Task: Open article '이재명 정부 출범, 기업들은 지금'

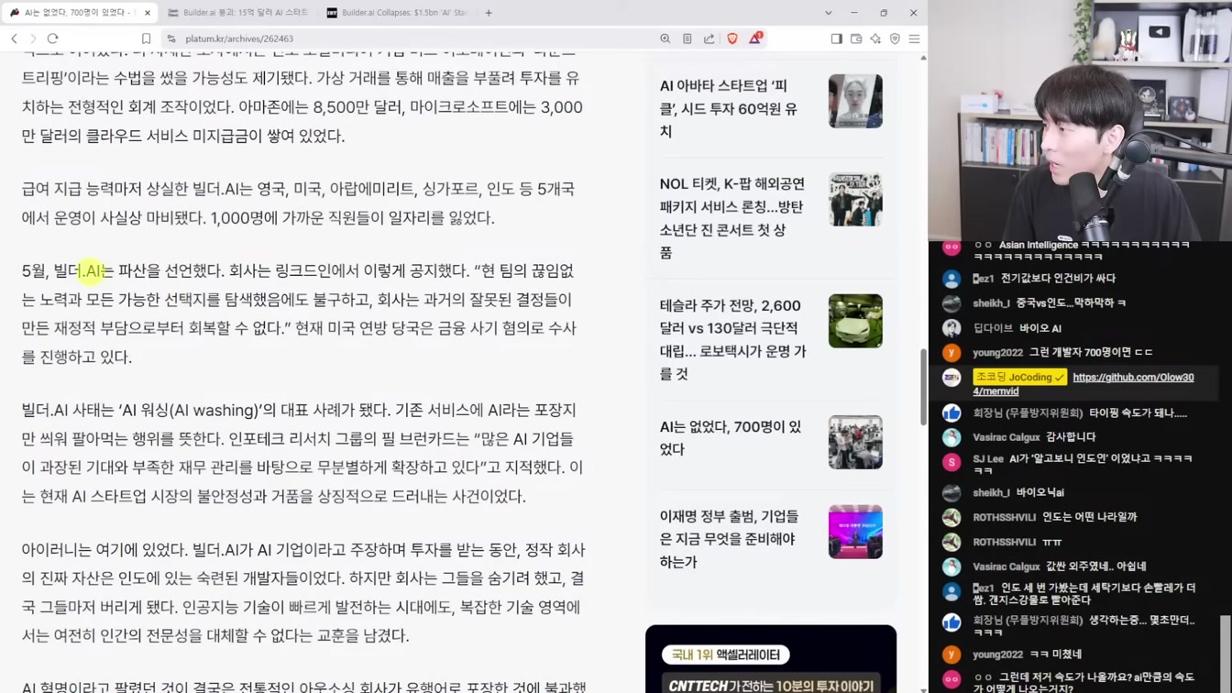Action: click(729, 539)
